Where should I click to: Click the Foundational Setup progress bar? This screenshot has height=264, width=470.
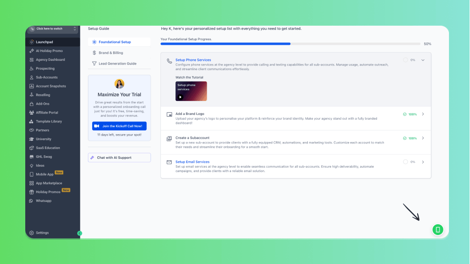(290, 44)
